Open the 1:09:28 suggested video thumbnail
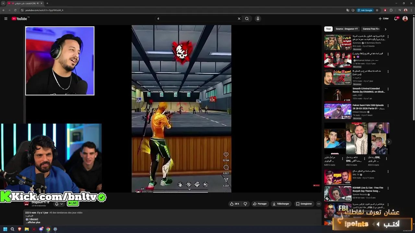This screenshot has height=233, width=415. 338,60
